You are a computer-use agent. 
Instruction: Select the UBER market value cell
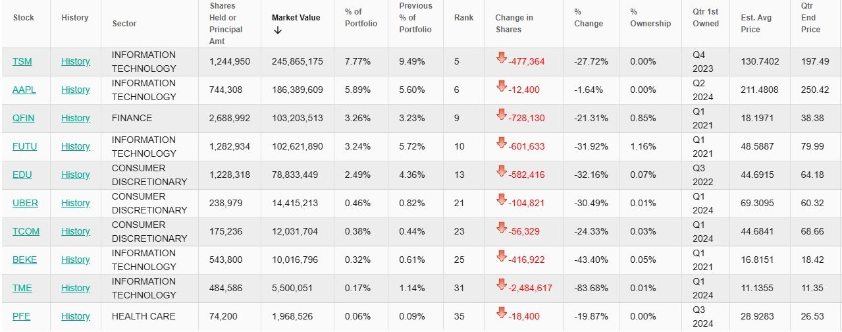point(297,203)
